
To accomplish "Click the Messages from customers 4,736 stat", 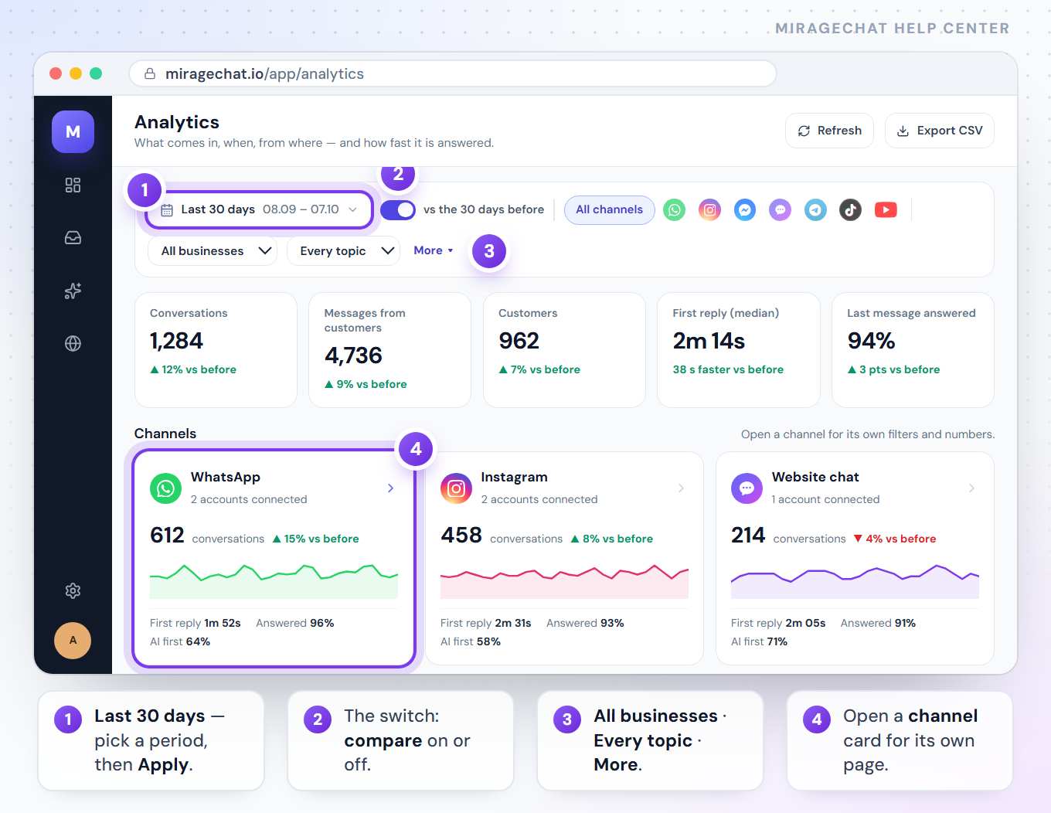I will tap(389, 349).
